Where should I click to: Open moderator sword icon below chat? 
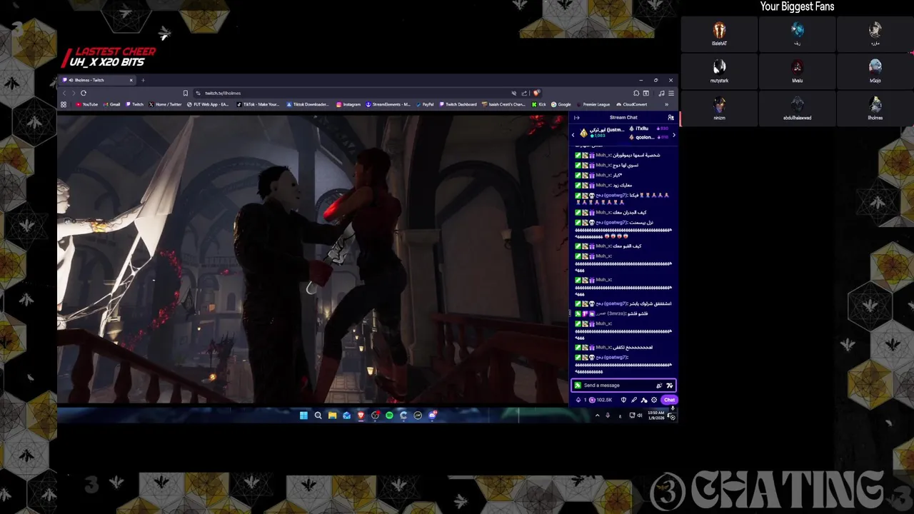[x=634, y=400]
